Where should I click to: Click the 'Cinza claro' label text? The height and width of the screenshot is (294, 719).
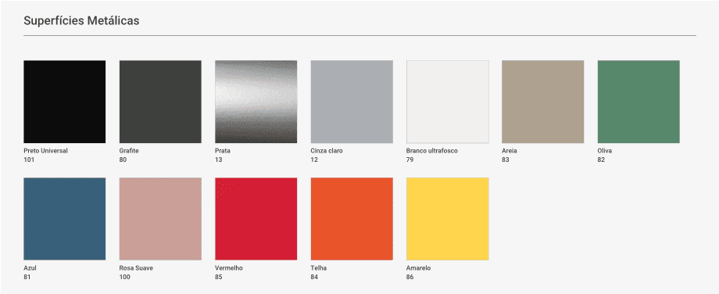point(327,151)
